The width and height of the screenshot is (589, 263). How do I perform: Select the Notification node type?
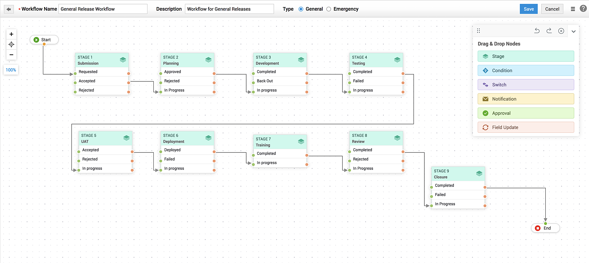pyautogui.click(x=526, y=99)
